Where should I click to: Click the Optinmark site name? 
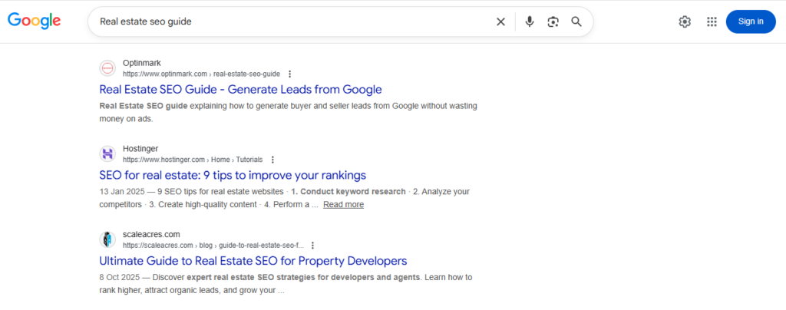[142, 63]
